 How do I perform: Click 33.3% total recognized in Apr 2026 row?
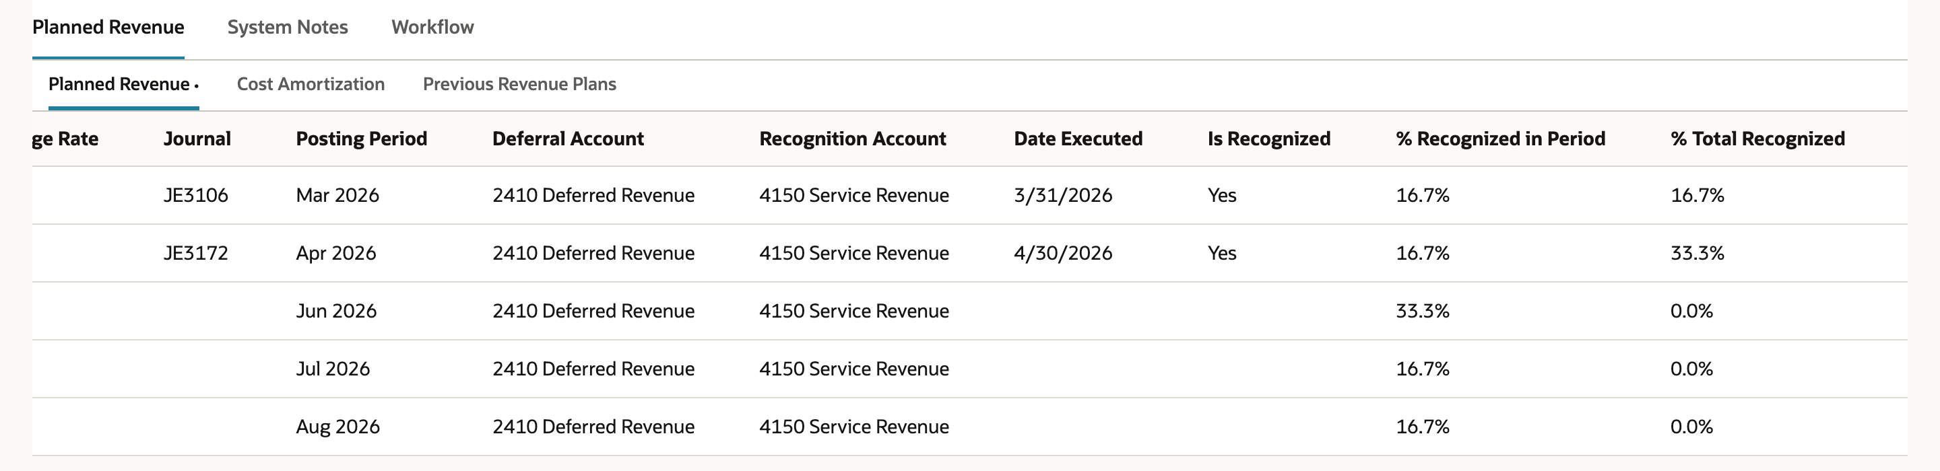click(1698, 254)
